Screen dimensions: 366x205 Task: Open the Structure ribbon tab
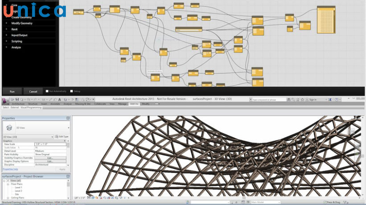[32, 104]
